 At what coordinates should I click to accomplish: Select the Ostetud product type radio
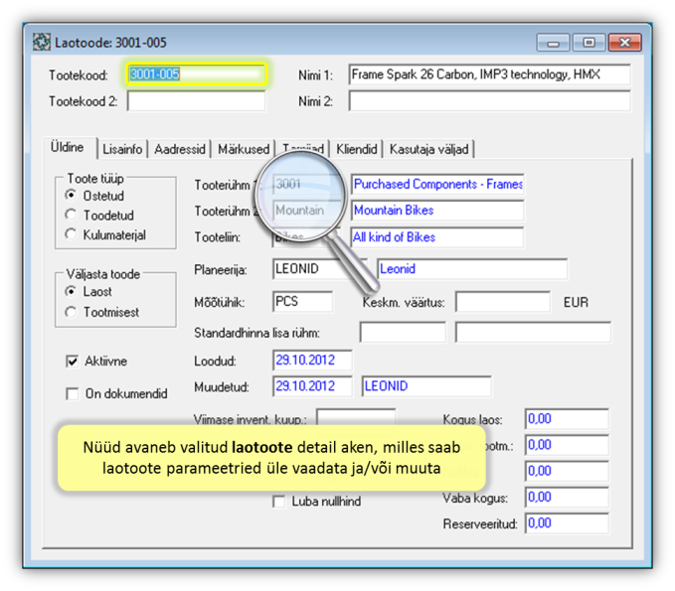point(71,196)
